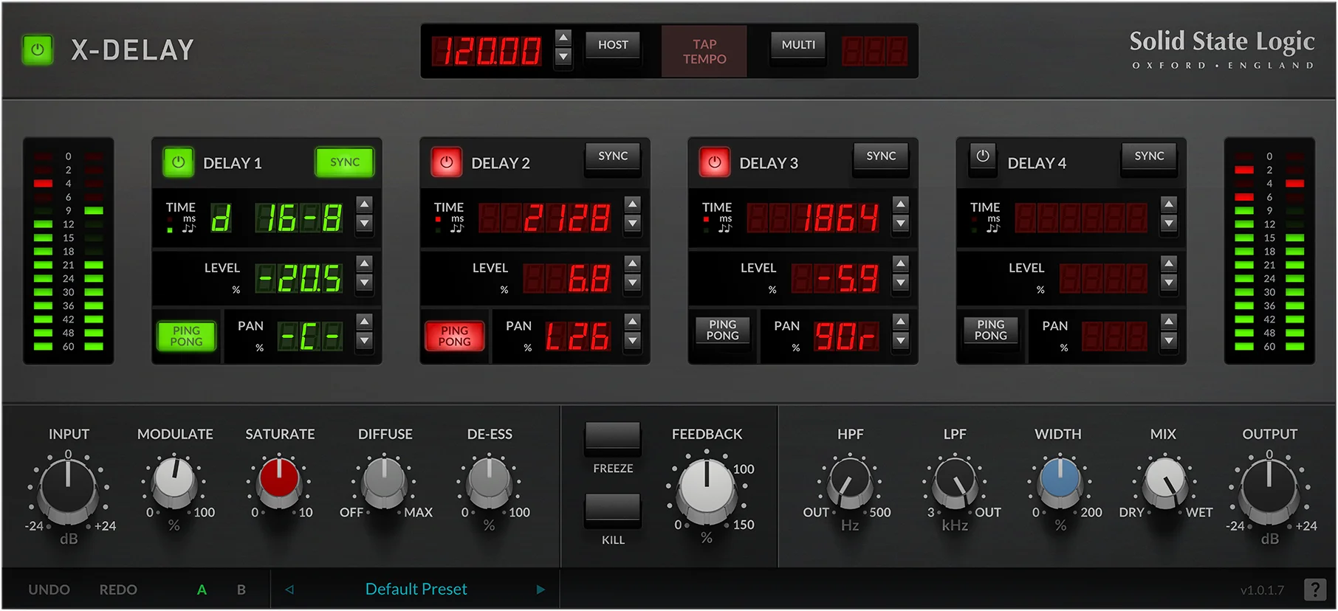
Task: Click Delay 2 time value 2128
Action: coord(545,218)
